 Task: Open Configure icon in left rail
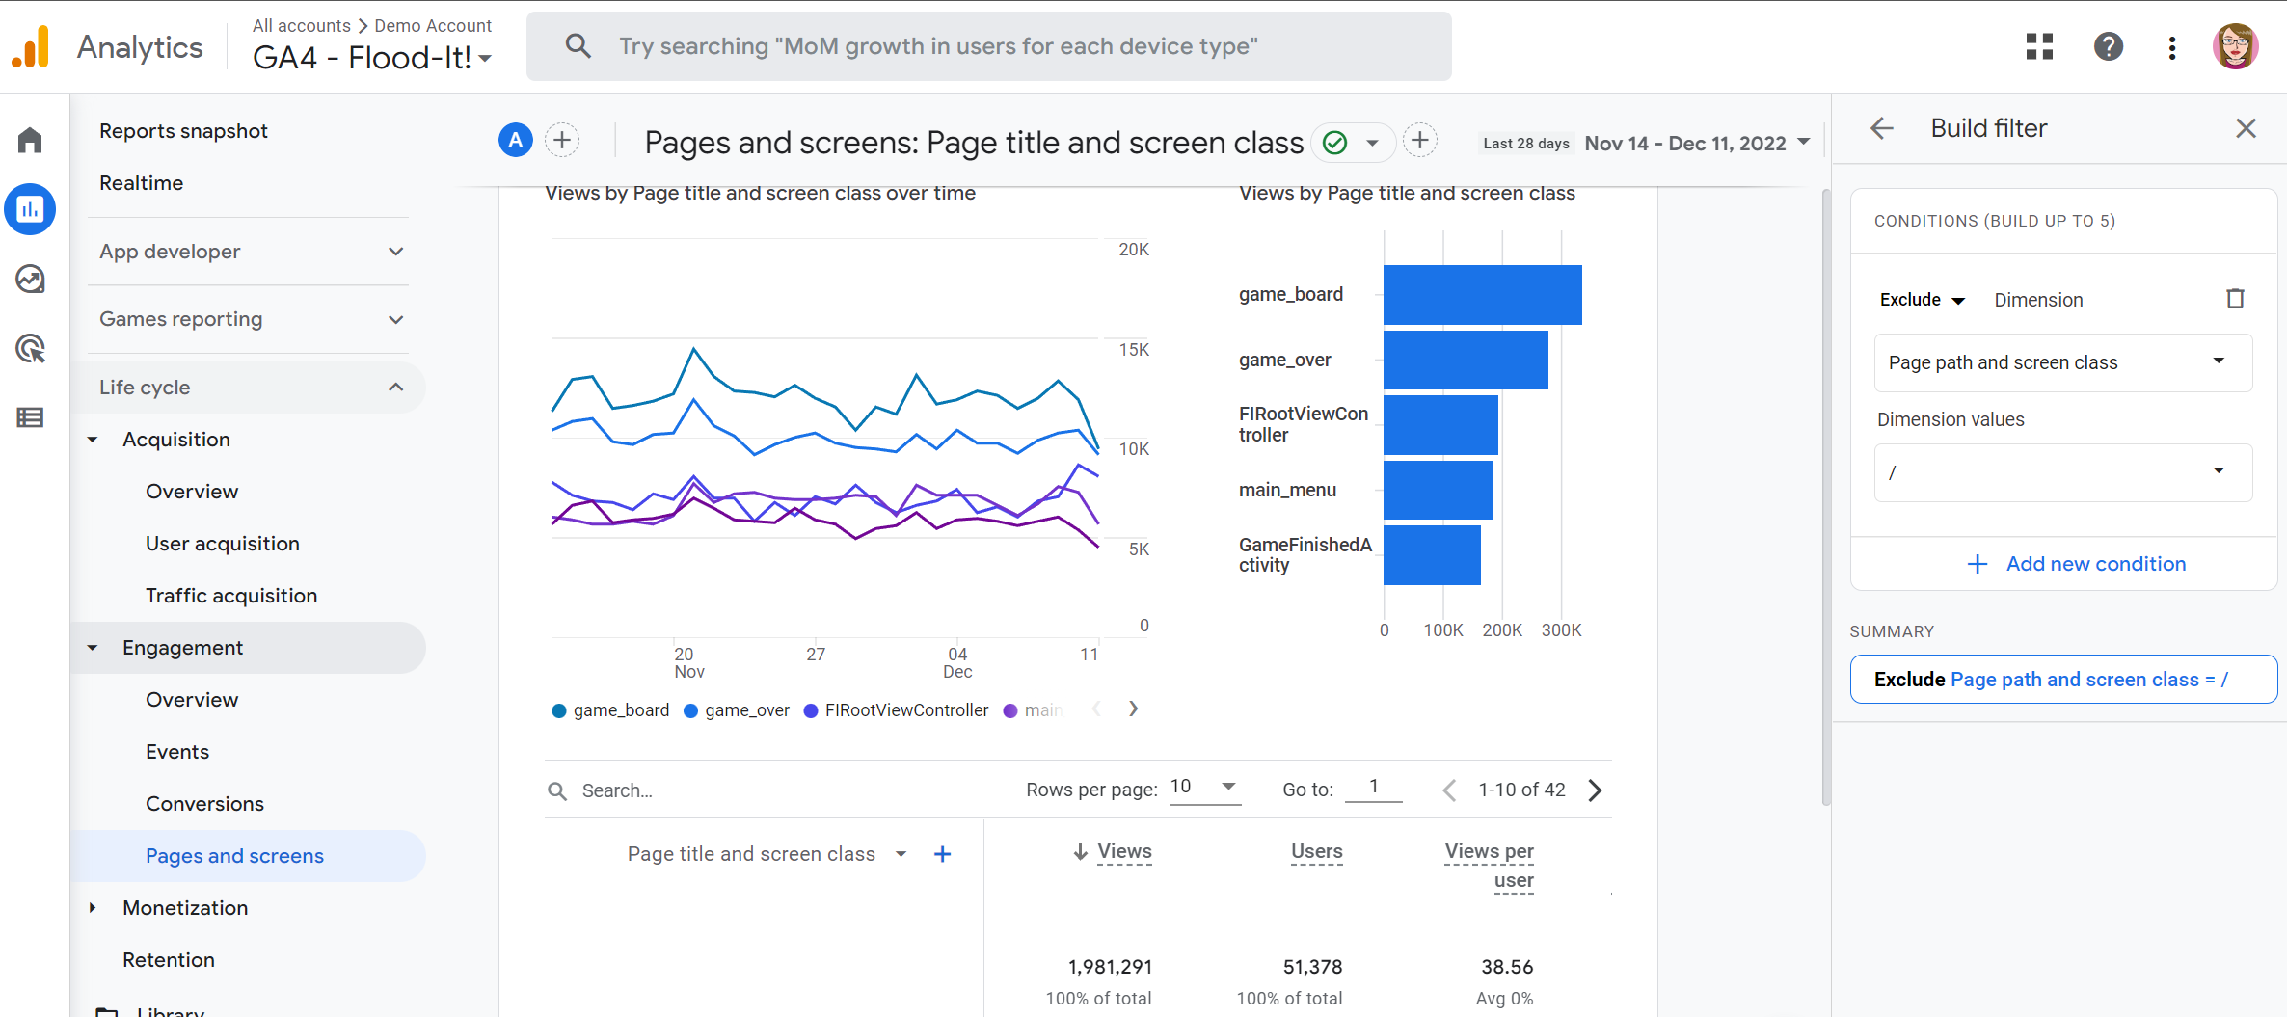click(x=30, y=417)
